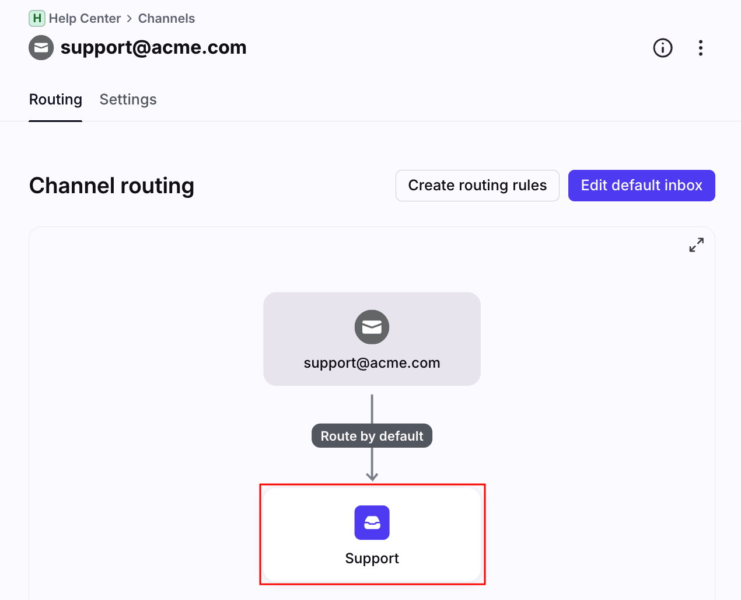Click the Route by default label
This screenshot has height=600, width=741.
(x=372, y=436)
